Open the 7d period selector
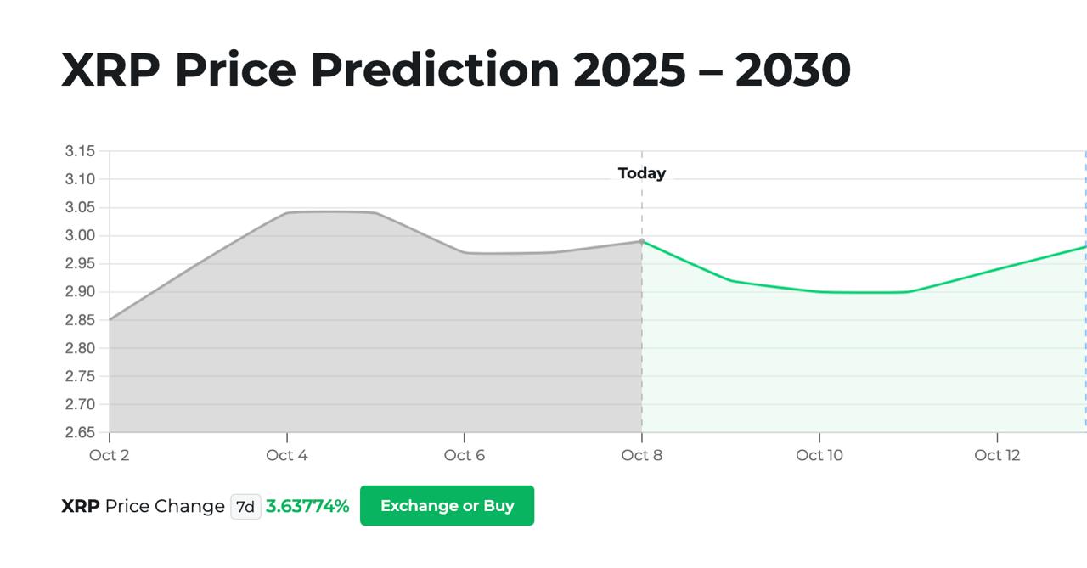Image resolution: width=1087 pixels, height=568 pixels. (x=245, y=507)
